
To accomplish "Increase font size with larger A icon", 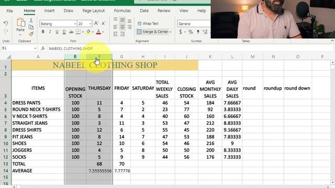I will [x=96, y=23].
